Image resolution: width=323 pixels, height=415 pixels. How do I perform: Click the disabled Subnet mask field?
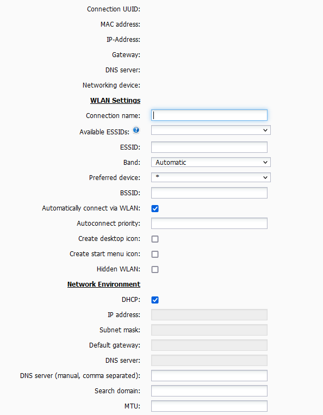(x=209, y=330)
